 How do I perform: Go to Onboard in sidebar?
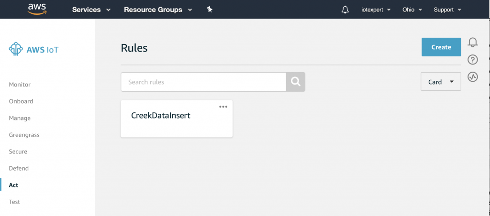(x=21, y=101)
